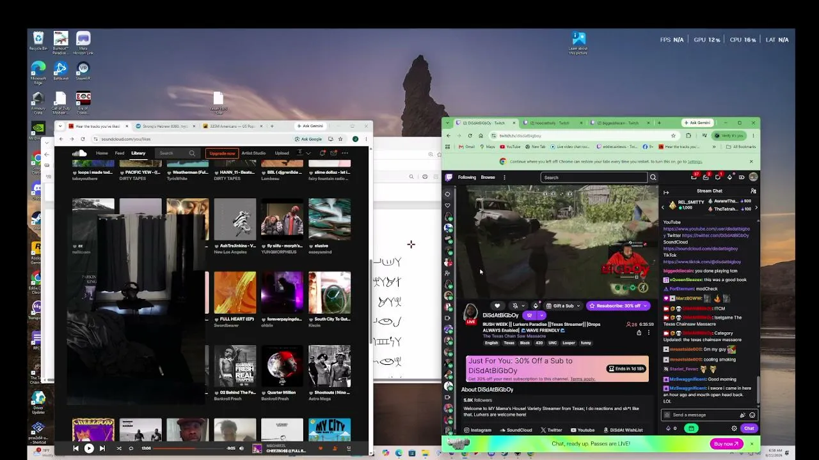Open SoundCloud Feed page
This screenshot has width=819, height=460.
(x=120, y=153)
